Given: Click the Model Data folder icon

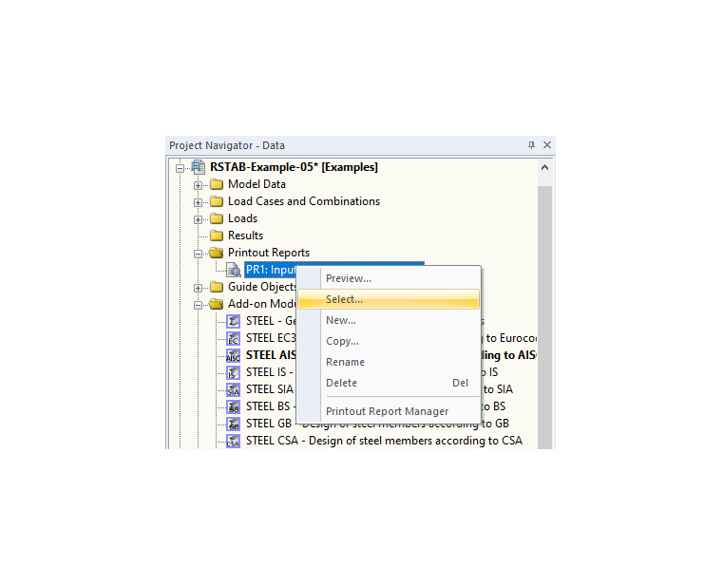Looking at the screenshot, I should 217,184.
